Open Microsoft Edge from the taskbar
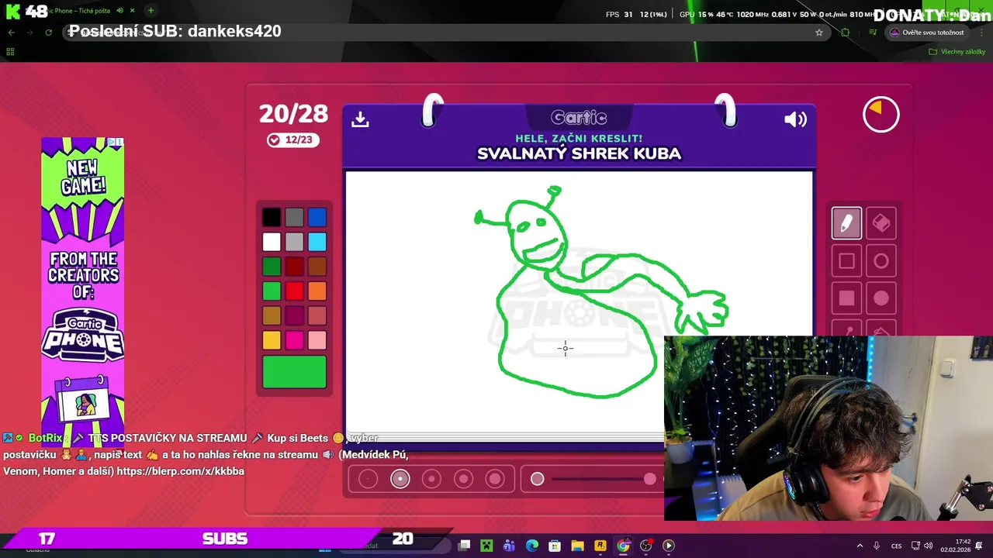 [532, 546]
